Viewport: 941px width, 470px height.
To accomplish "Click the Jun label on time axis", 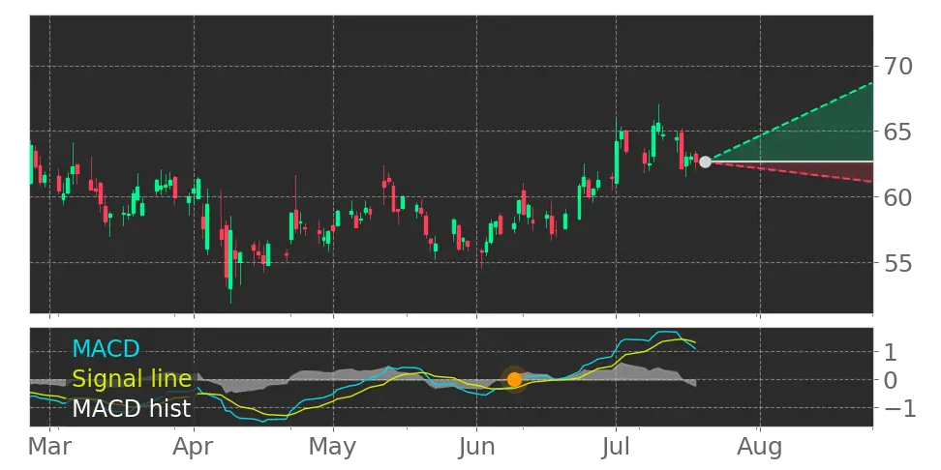I will (476, 447).
